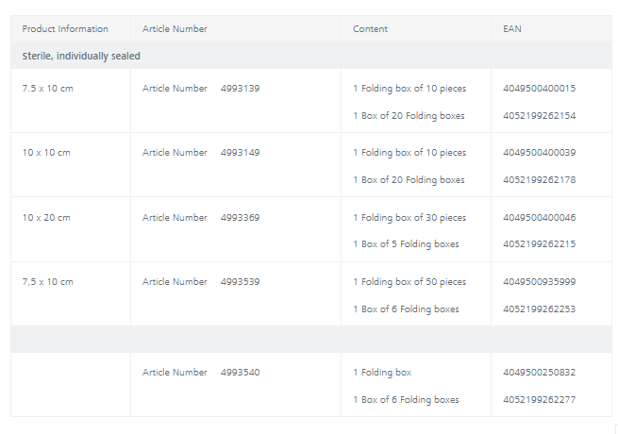Click '1 Box of 5 Folding boxes' text
Viewport: 618px width, 434px height.
(406, 244)
